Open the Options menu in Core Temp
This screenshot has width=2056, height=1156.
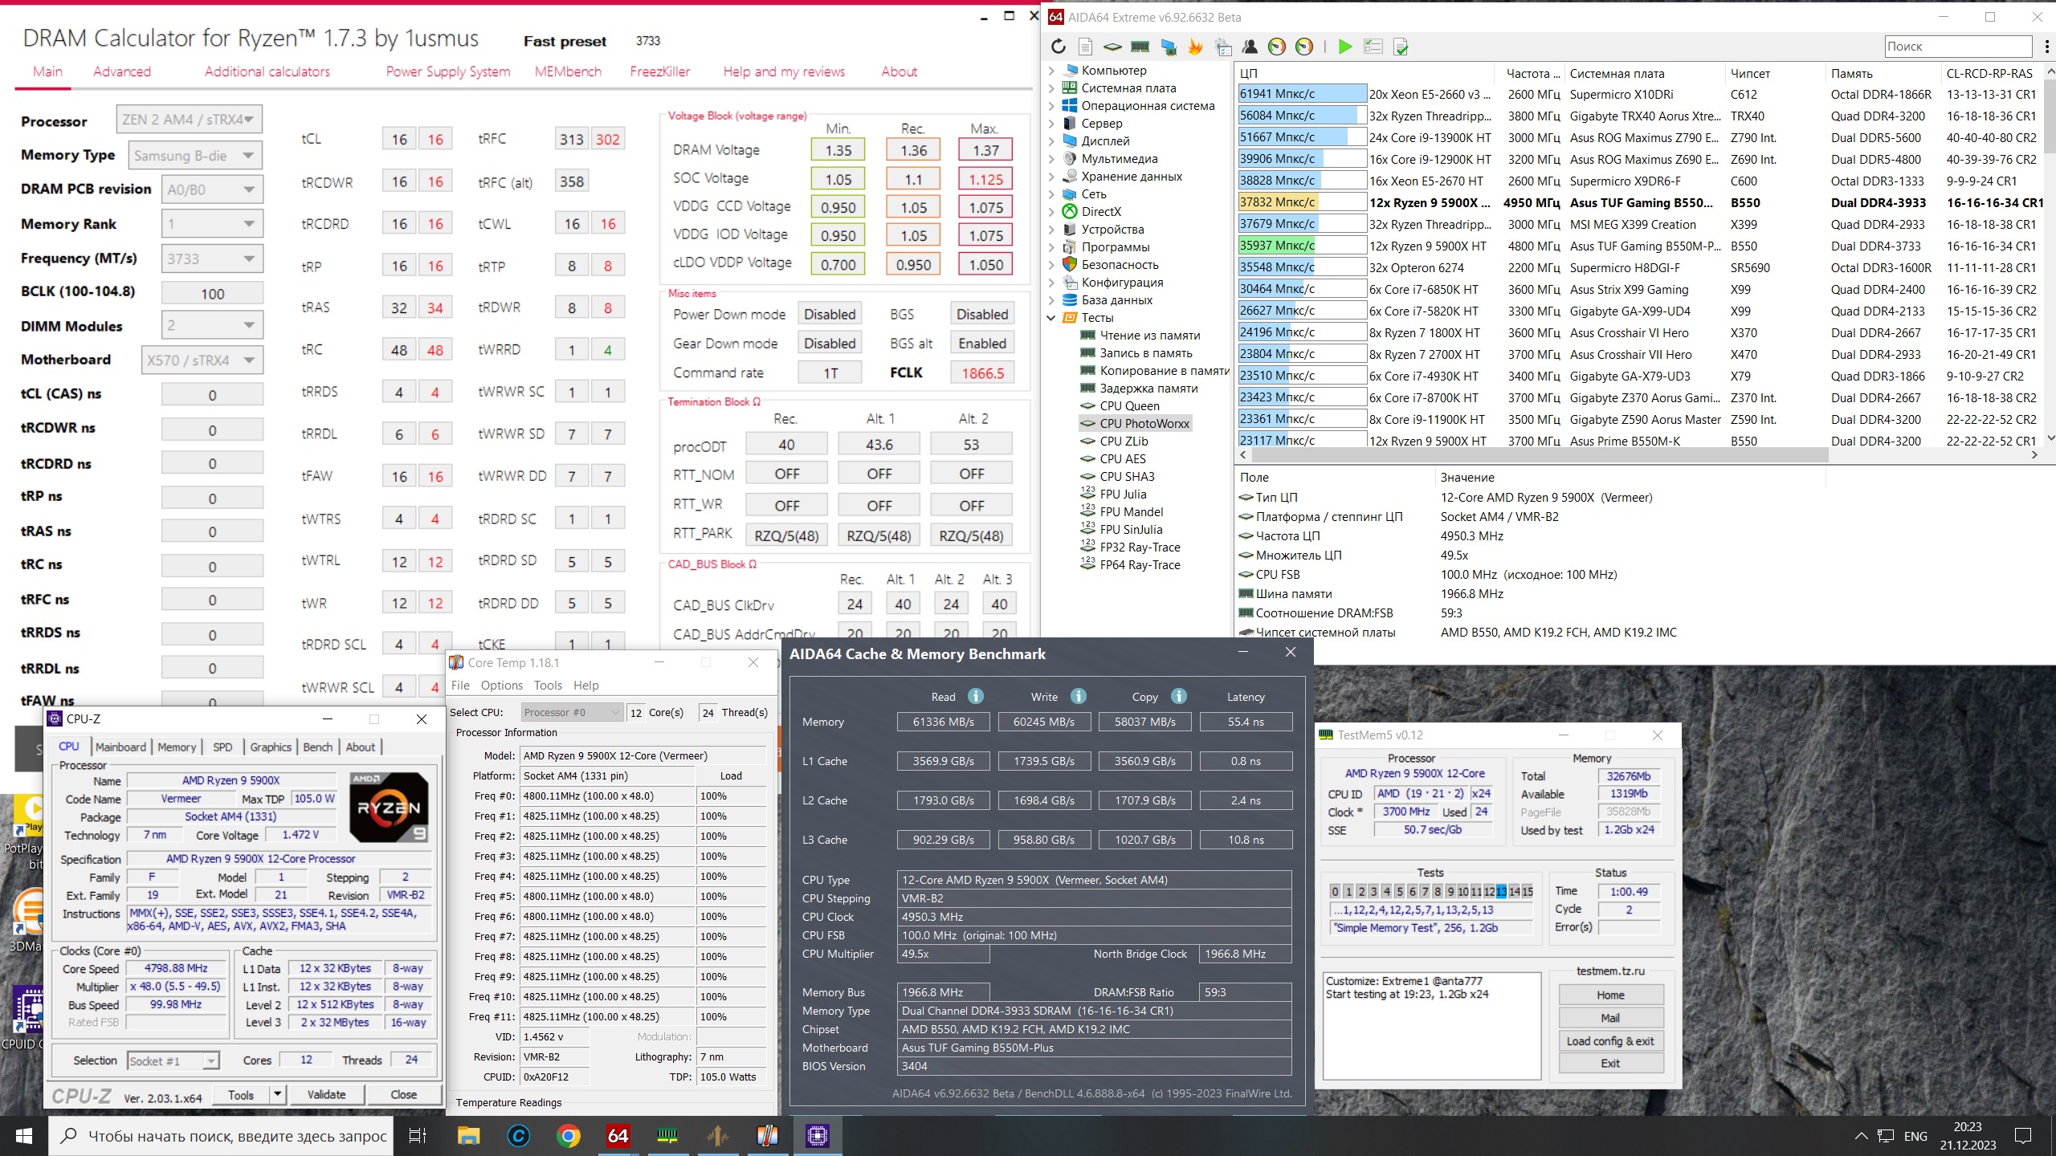coord(501,685)
